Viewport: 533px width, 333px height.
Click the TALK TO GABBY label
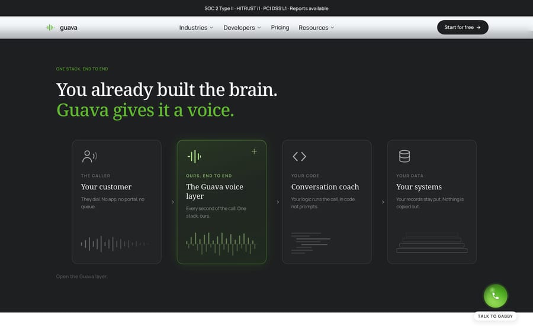[x=495, y=316]
